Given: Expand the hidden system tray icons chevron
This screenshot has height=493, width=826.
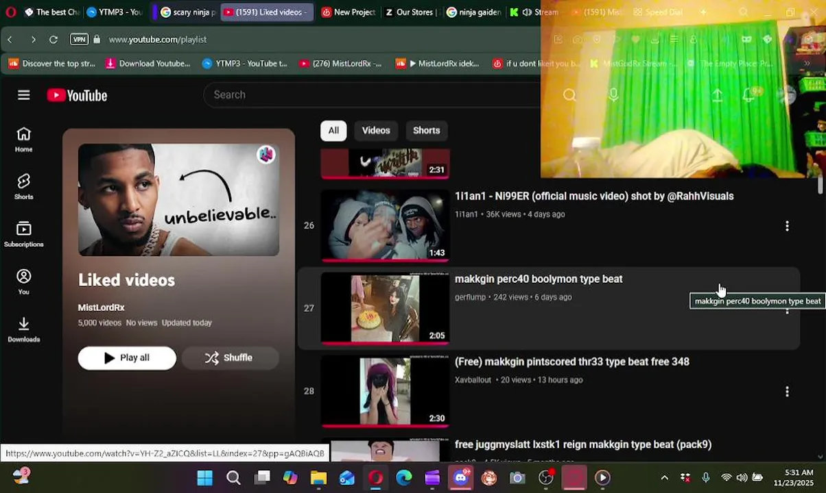Looking at the screenshot, I should 664,478.
